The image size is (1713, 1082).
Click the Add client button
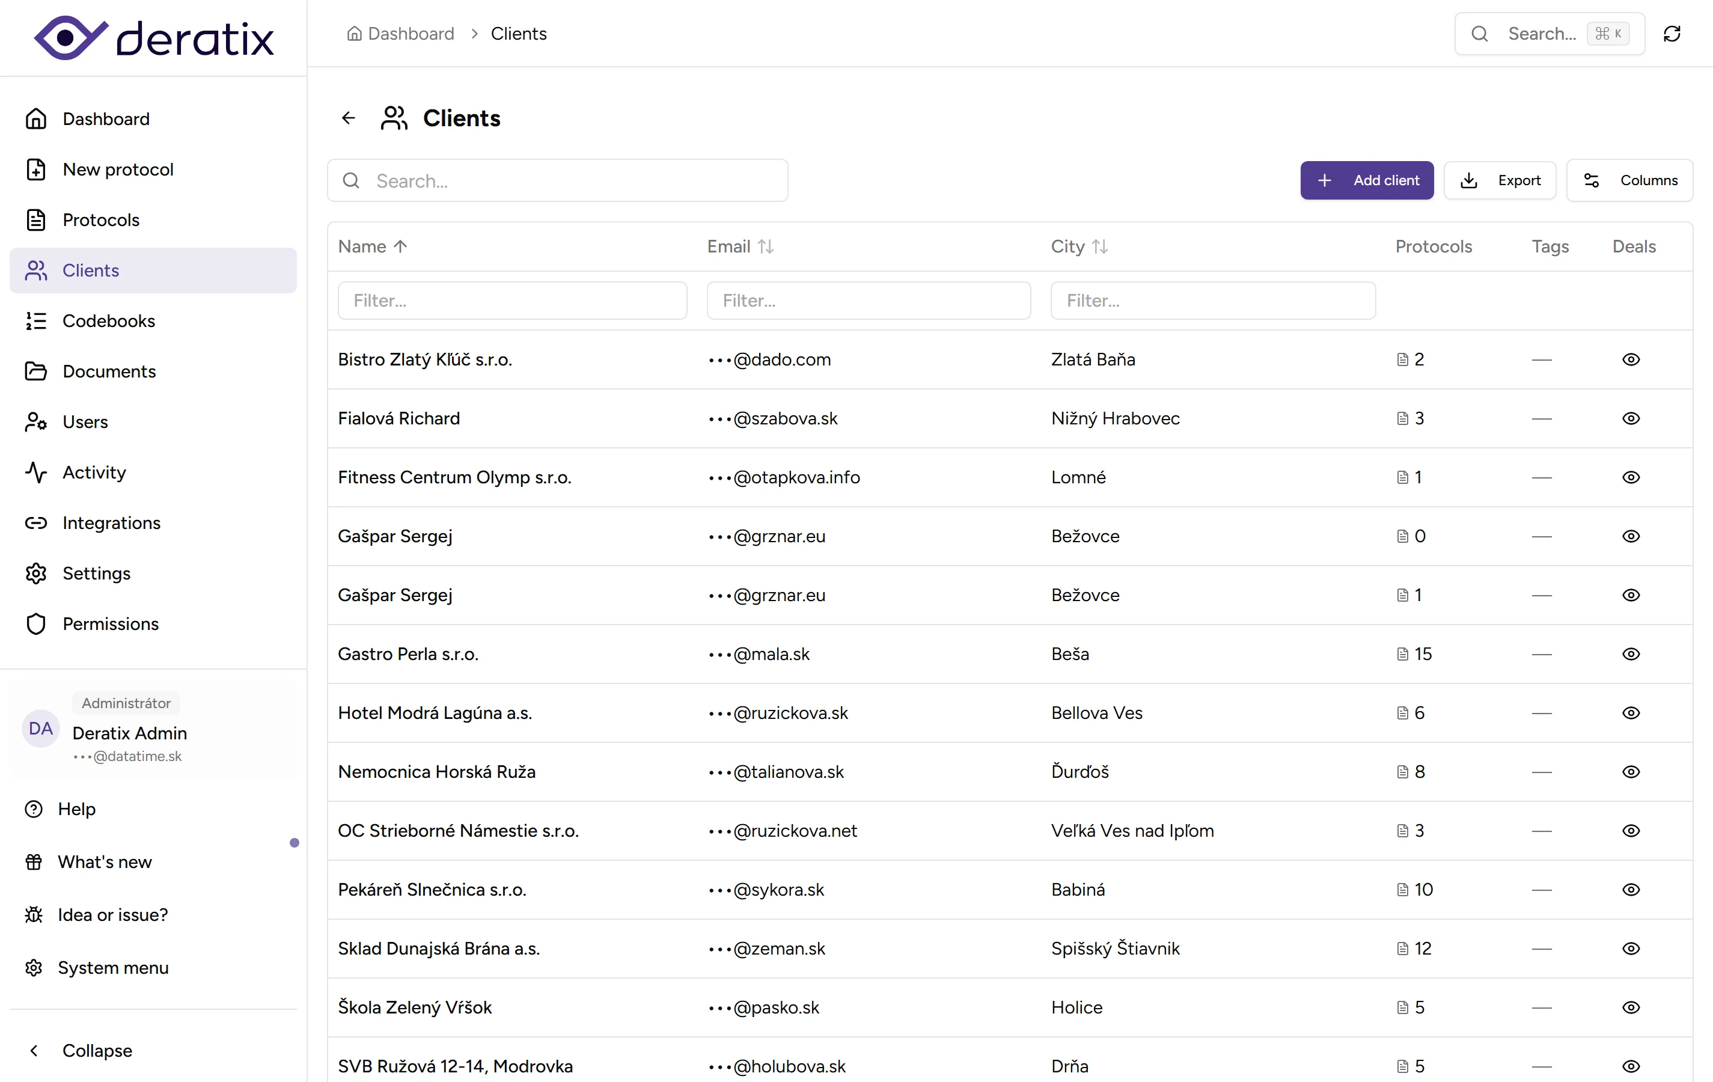(1367, 180)
